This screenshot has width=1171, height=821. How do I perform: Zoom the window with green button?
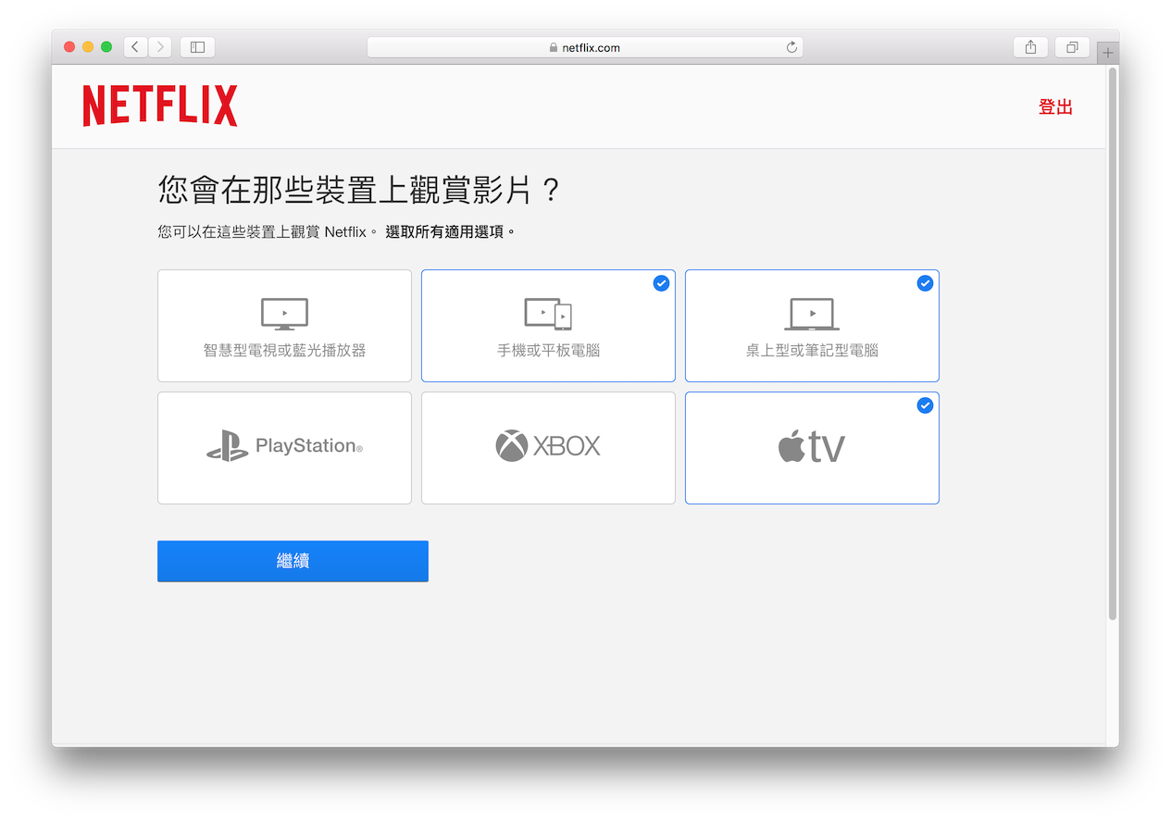(x=106, y=47)
